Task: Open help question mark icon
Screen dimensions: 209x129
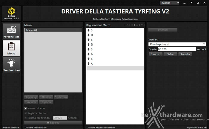Action: (191, 3)
